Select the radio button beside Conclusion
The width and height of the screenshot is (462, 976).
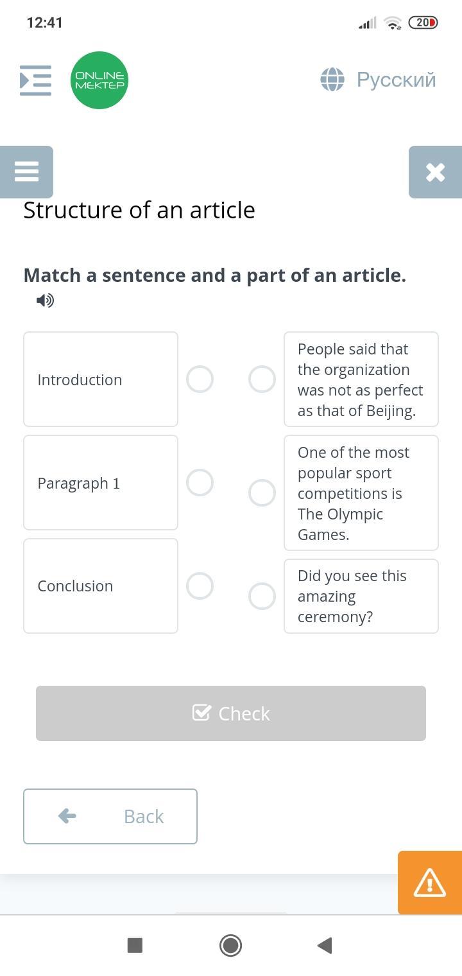pos(200,586)
